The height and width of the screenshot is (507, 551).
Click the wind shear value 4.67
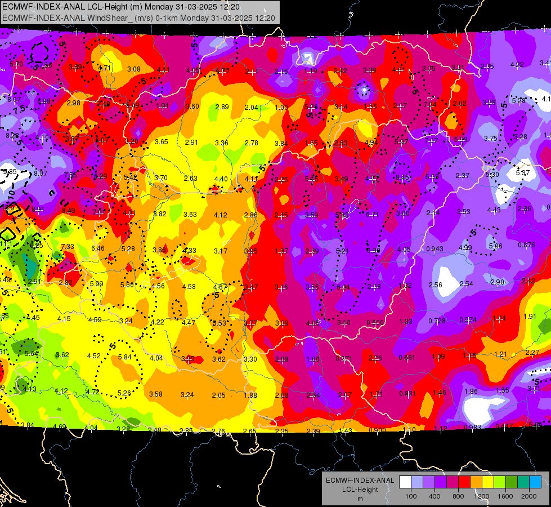(x=220, y=287)
